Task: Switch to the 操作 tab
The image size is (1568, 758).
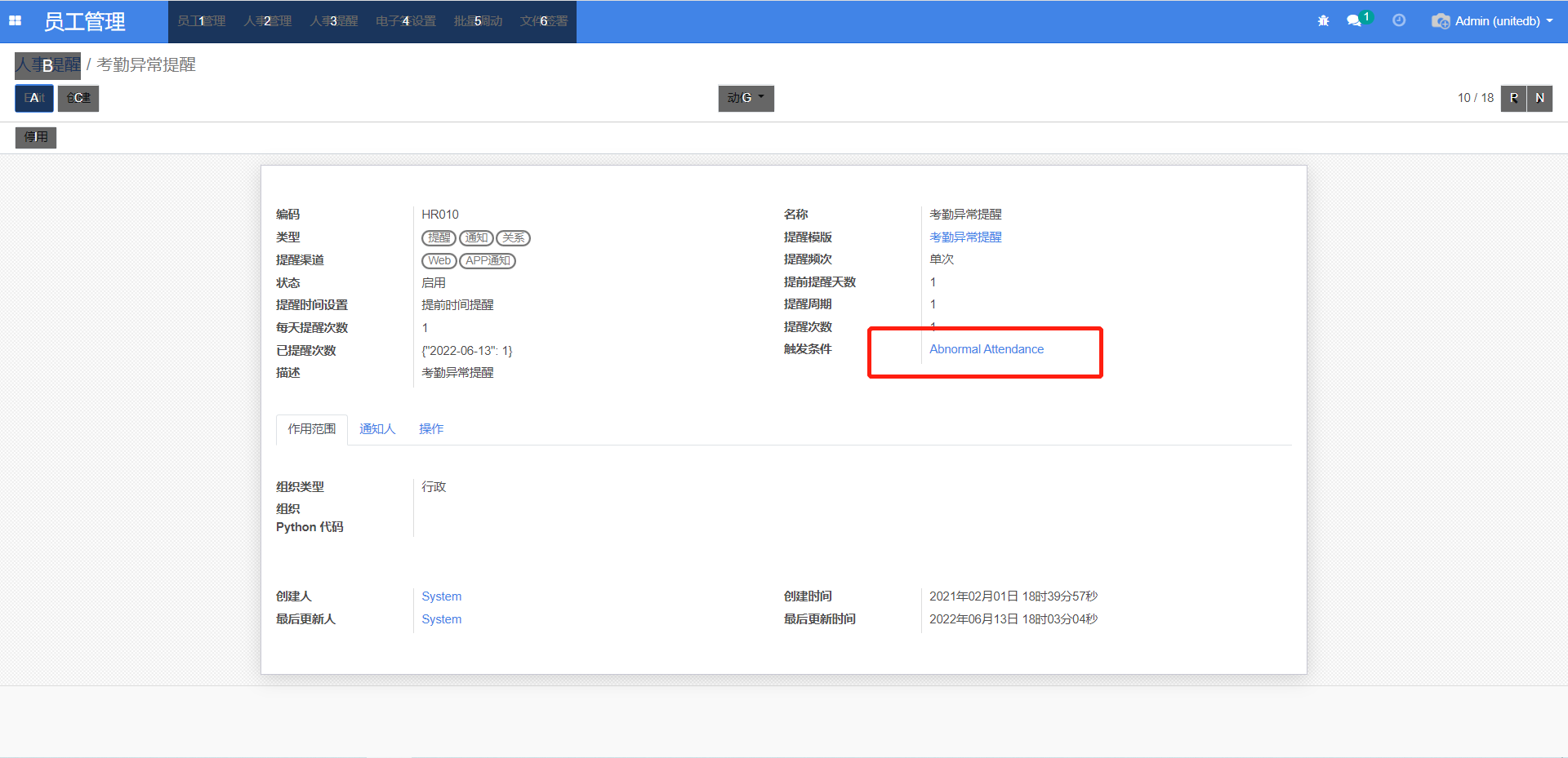Action: pos(431,429)
